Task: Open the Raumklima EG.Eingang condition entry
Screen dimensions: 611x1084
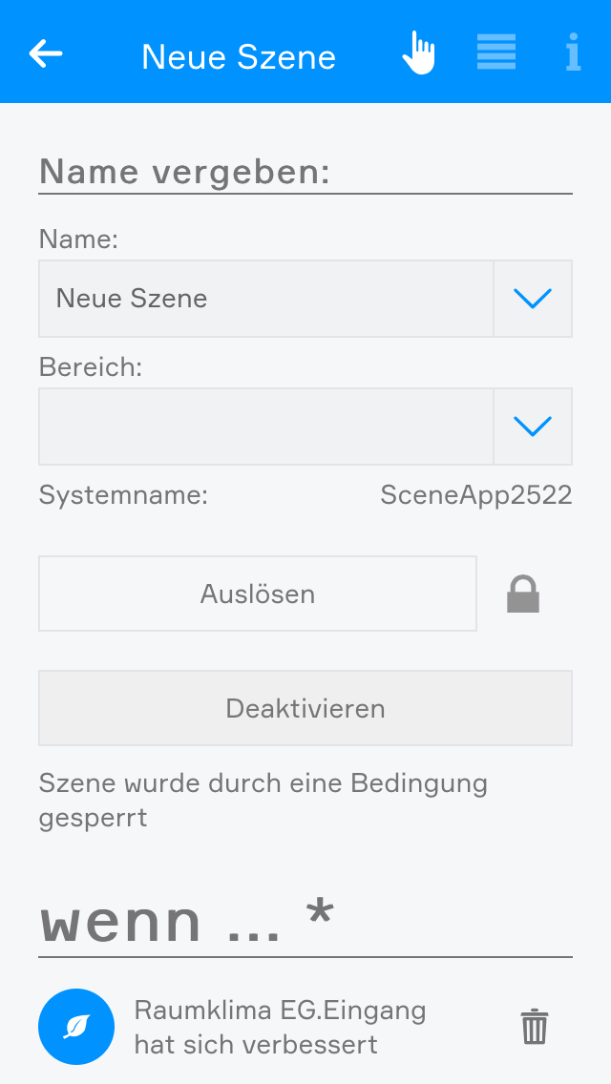Action: coord(280,1027)
